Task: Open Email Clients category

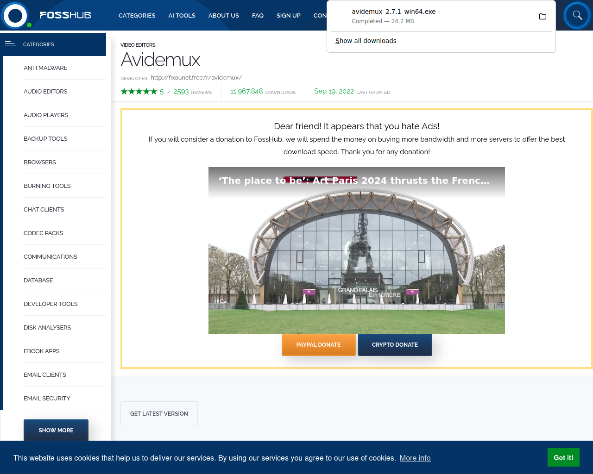Action: (x=45, y=374)
